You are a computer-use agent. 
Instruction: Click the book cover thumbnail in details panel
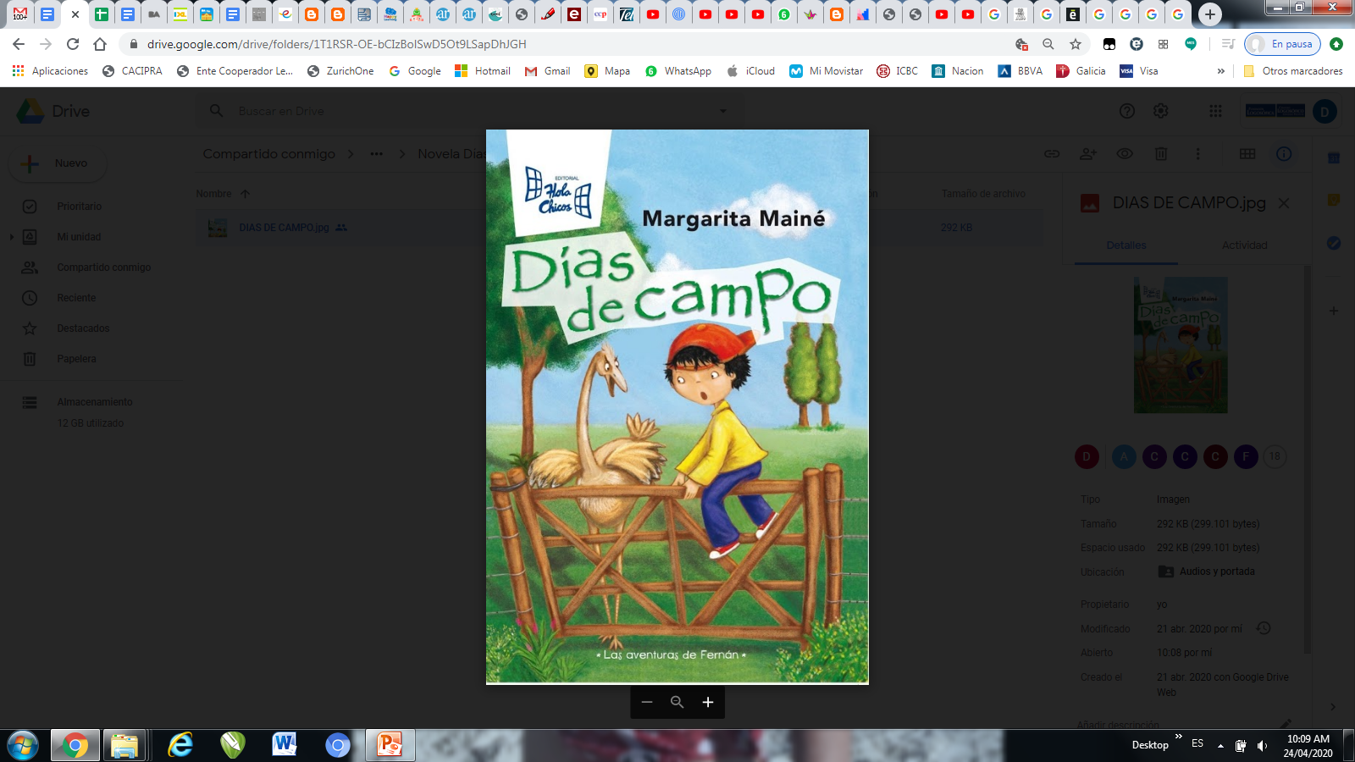click(1181, 345)
